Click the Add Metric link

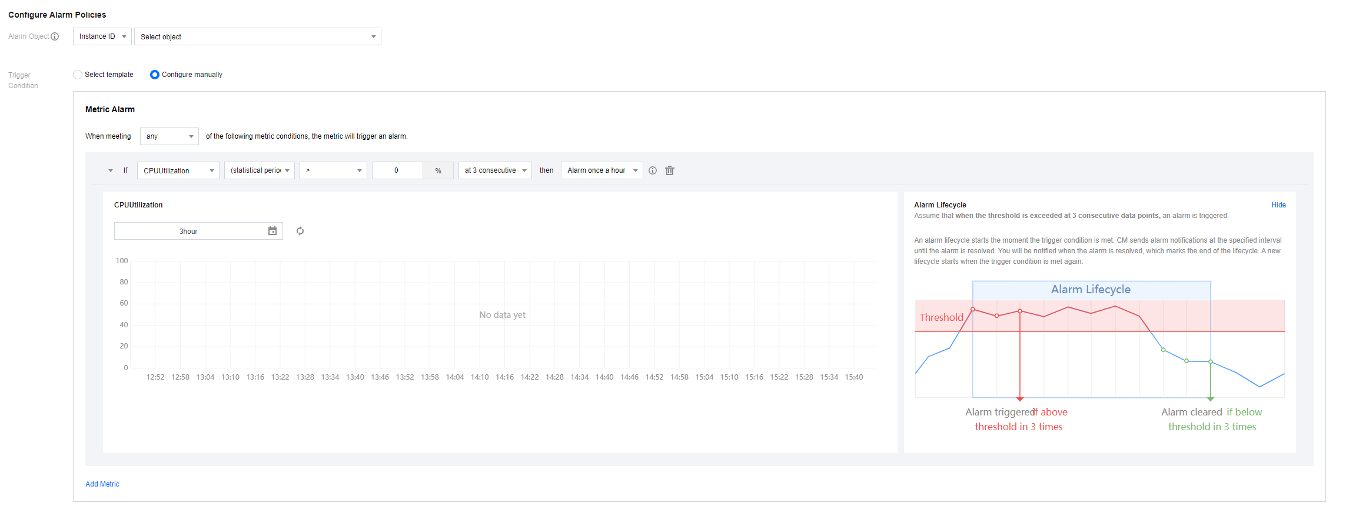coord(102,484)
